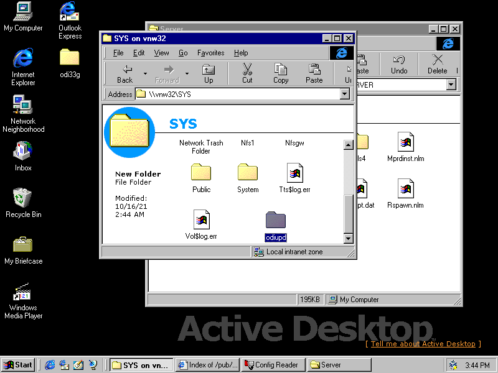The image size is (498, 373).
Task: Cut the selected item
Action: (247, 74)
